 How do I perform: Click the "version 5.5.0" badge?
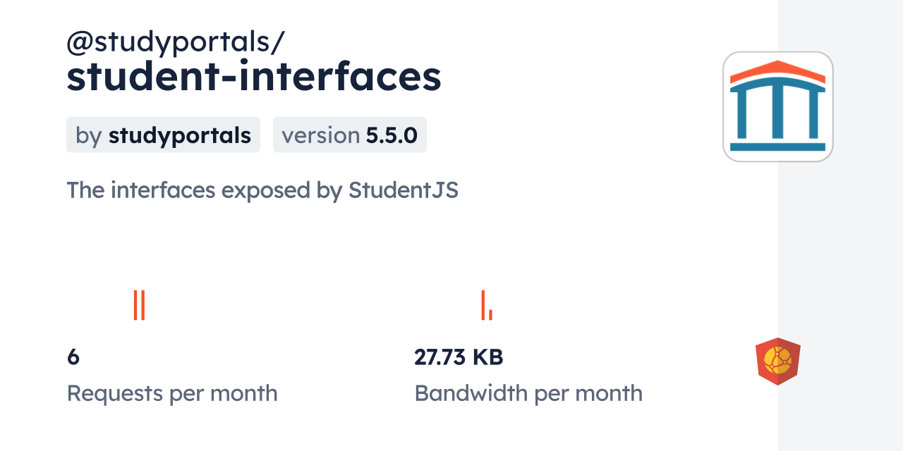tap(349, 135)
